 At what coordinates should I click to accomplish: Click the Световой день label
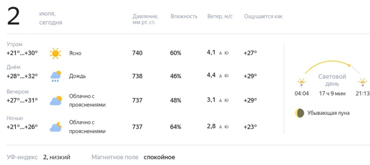click(x=332, y=80)
